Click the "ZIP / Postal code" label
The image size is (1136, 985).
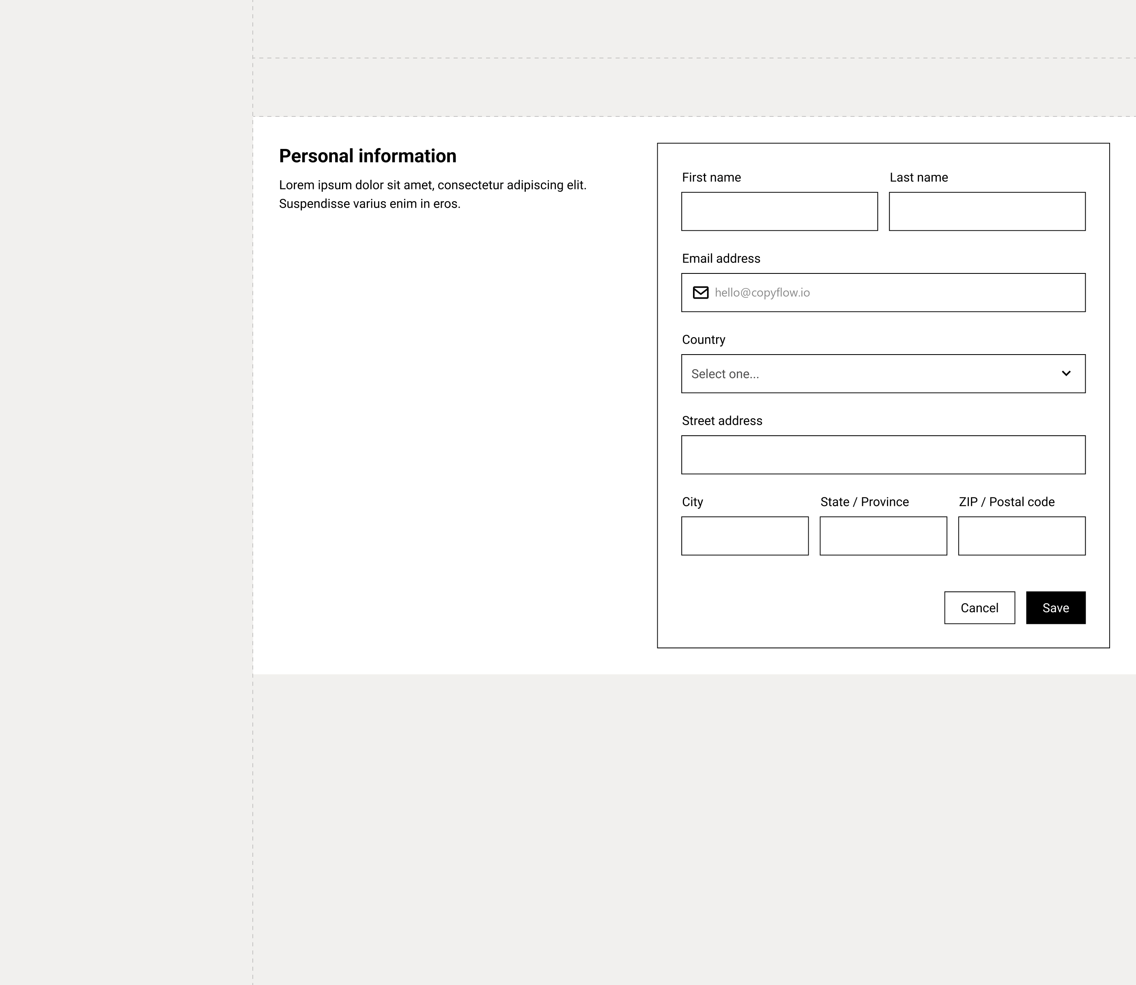click(1007, 502)
